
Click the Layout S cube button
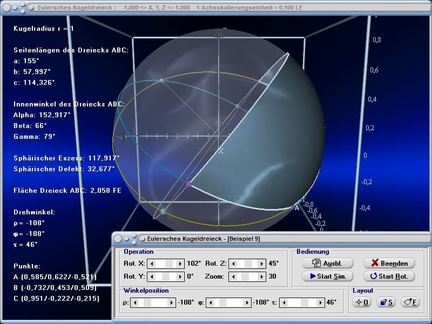[386, 302]
